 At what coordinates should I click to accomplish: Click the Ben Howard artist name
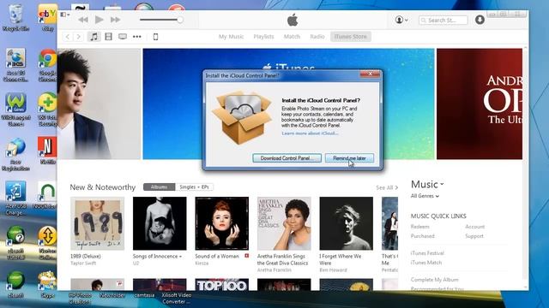(333, 270)
